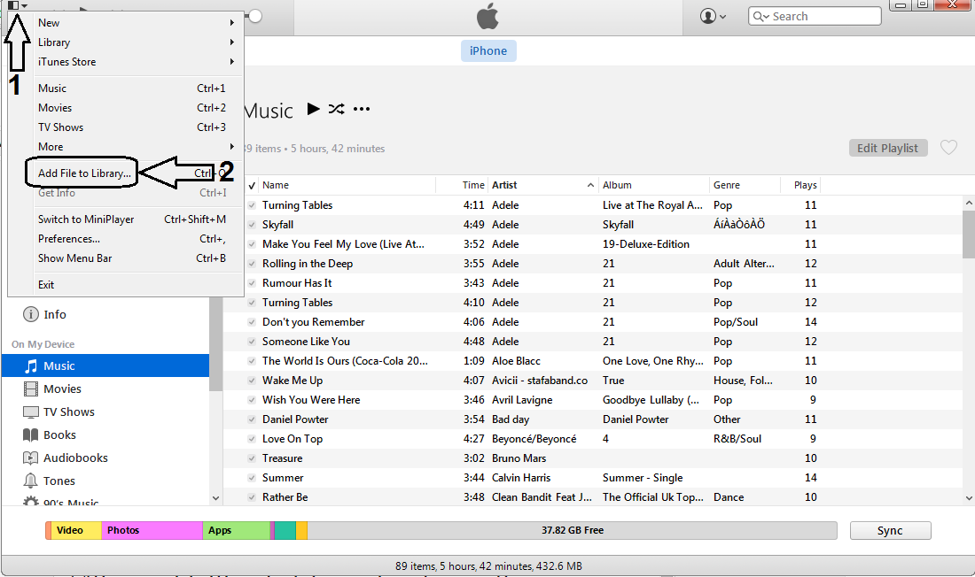The image size is (975, 577).
Task: Uncheck Rolling in the Deep checkbox
Action: coord(252,264)
